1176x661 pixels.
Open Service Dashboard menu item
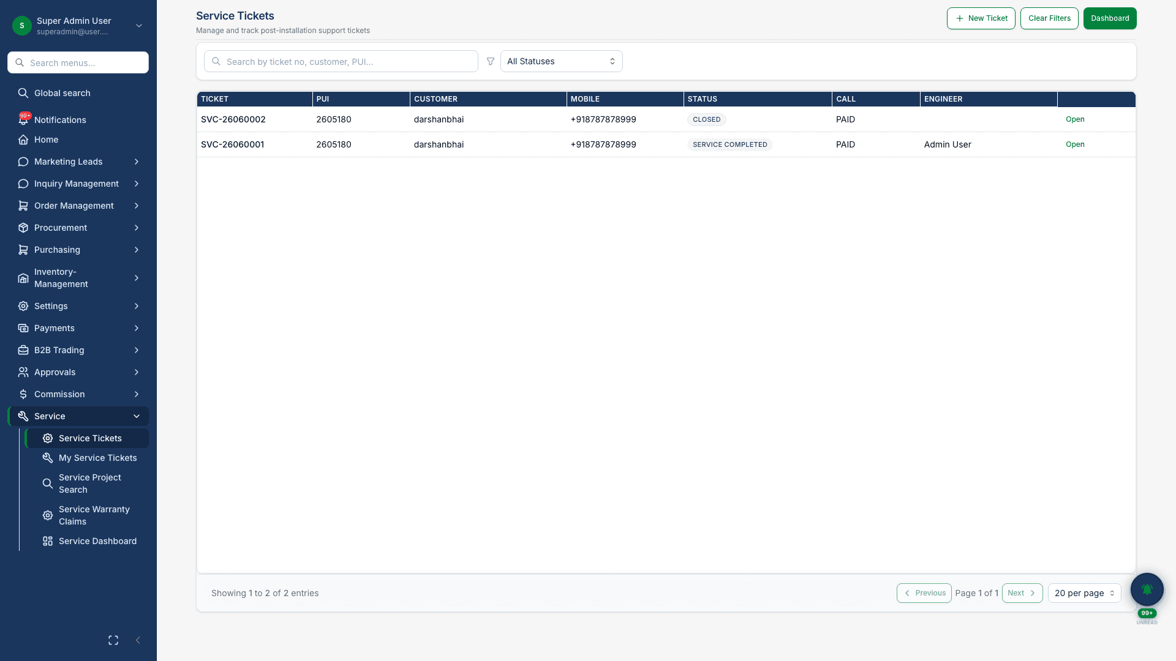click(x=87, y=541)
